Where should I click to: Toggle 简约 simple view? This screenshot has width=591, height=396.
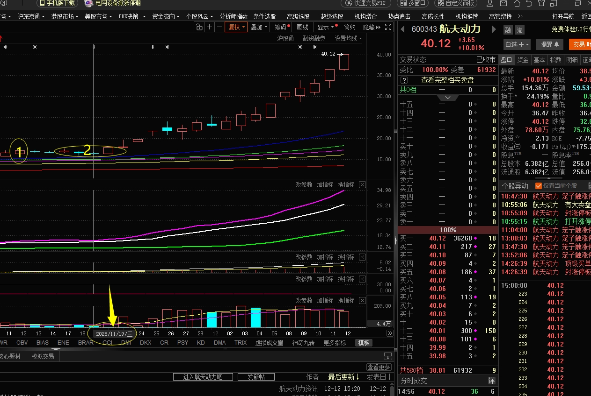pyautogui.click(x=350, y=27)
